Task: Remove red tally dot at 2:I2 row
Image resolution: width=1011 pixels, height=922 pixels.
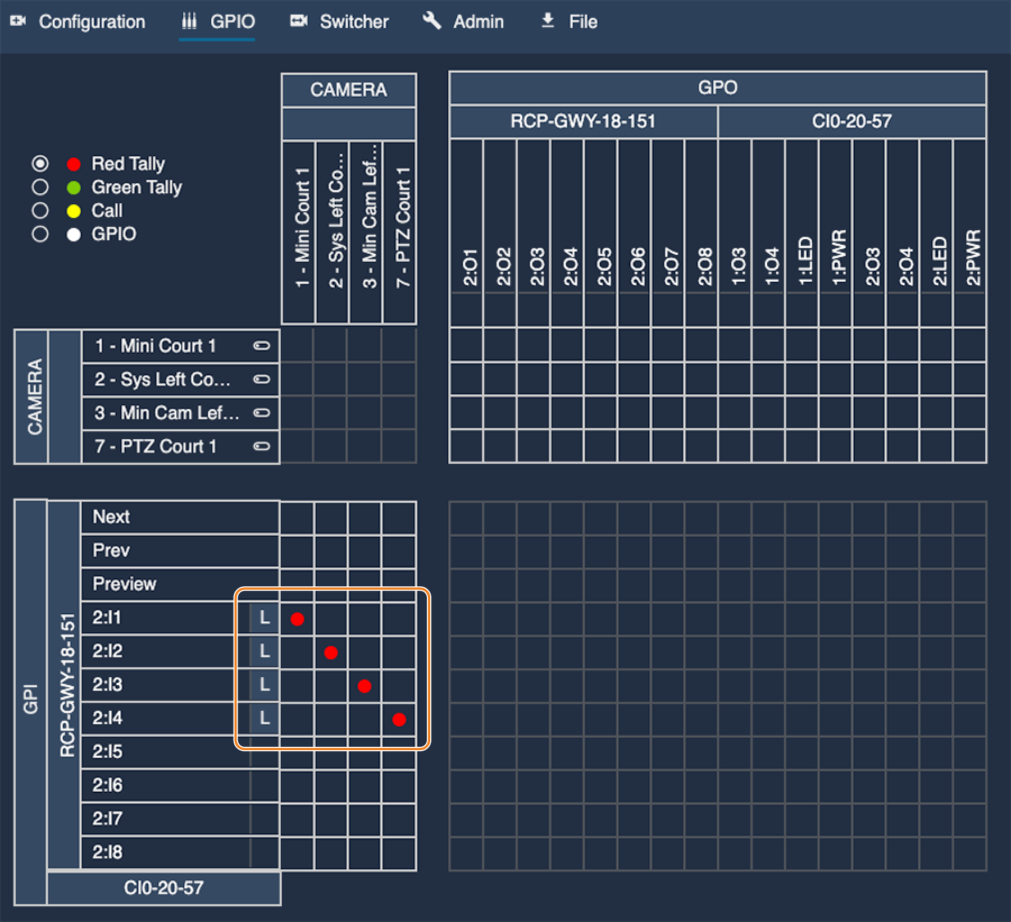Action: [331, 652]
